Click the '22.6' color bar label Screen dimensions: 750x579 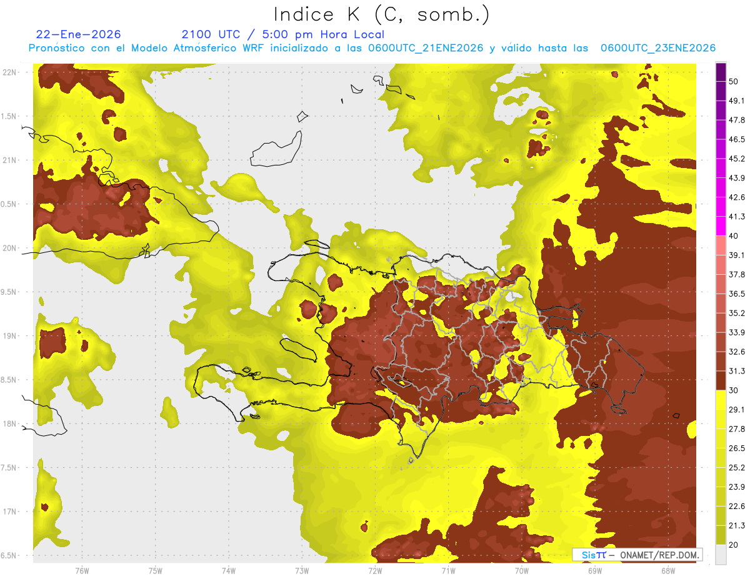click(x=737, y=506)
